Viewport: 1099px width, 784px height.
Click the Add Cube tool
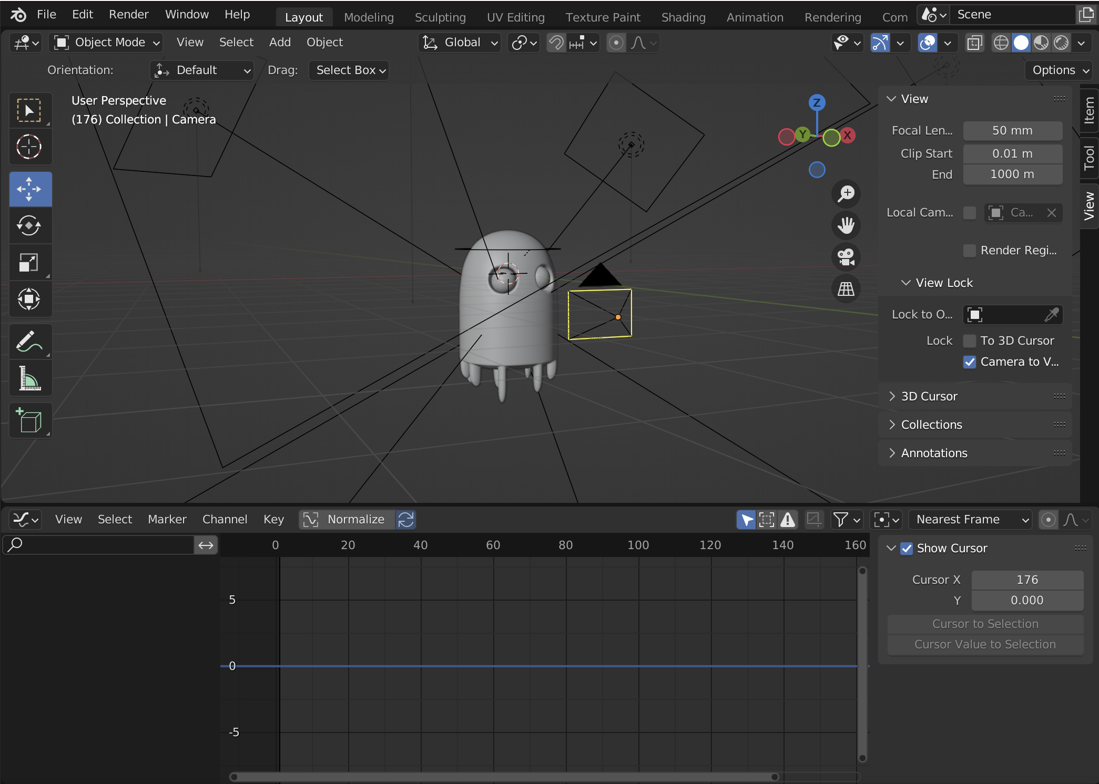(29, 420)
